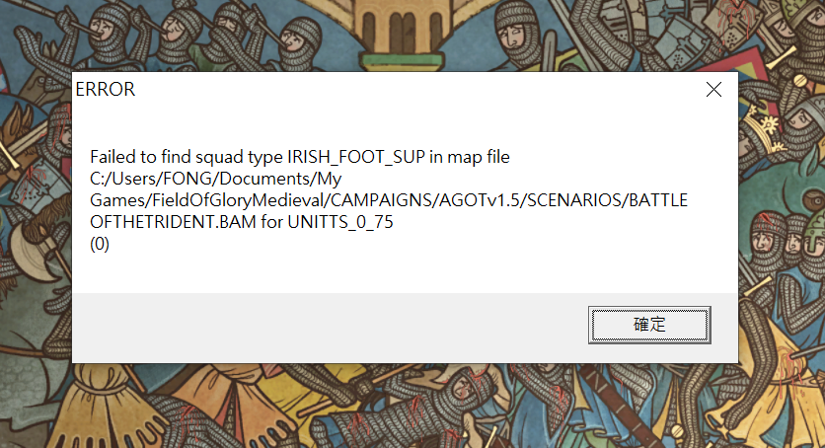
Task: Click the 確定 confirm button
Action: pos(648,324)
